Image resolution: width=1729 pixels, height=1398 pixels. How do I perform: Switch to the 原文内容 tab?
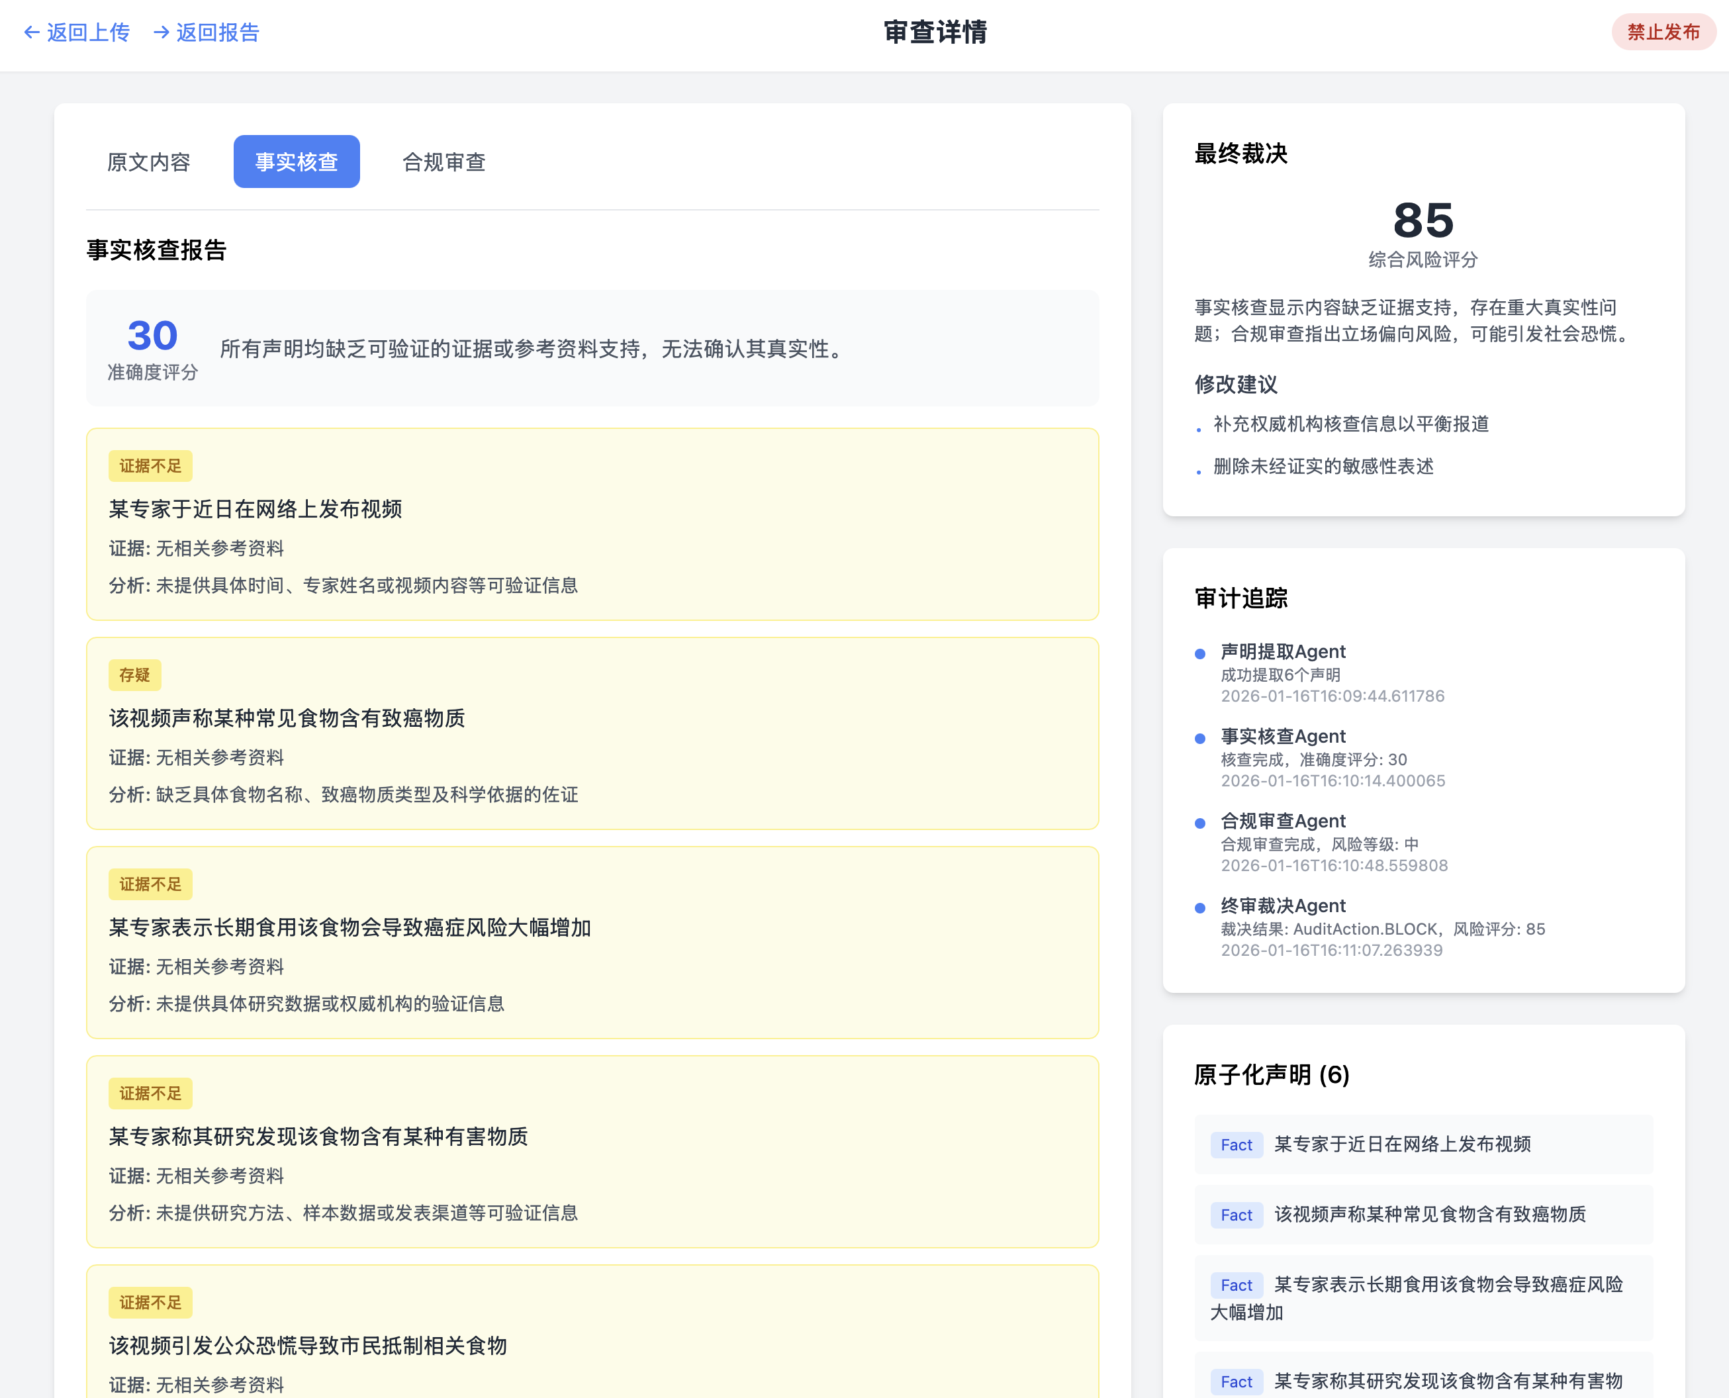[149, 162]
